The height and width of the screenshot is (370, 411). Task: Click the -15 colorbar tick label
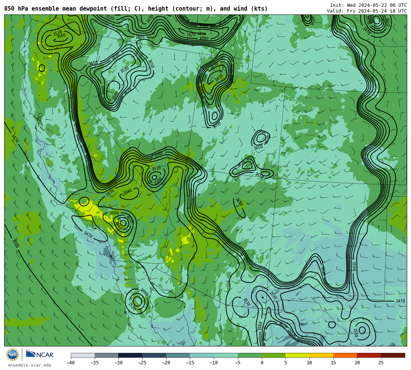coord(190,363)
